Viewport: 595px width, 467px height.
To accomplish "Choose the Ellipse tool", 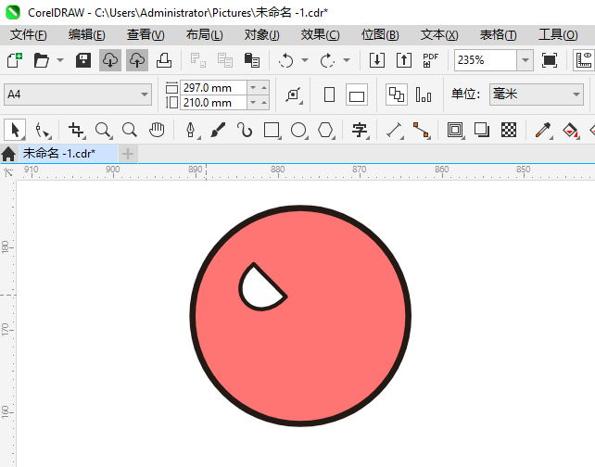I will [298, 131].
